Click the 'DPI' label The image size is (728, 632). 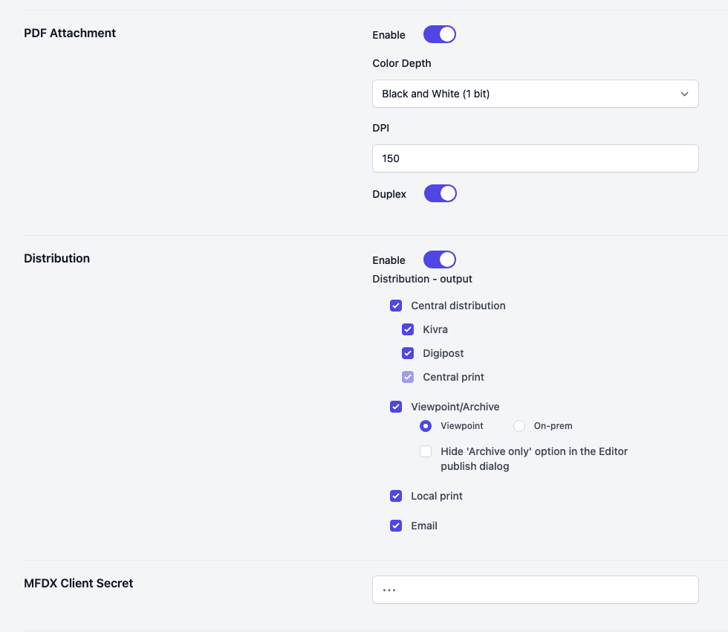pyautogui.click(x=380, y=128)
